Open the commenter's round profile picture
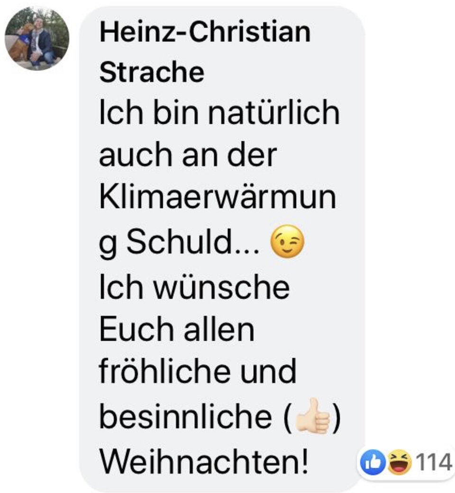The image size is (455, 493). pyautogui.click(x=37, y=38)
